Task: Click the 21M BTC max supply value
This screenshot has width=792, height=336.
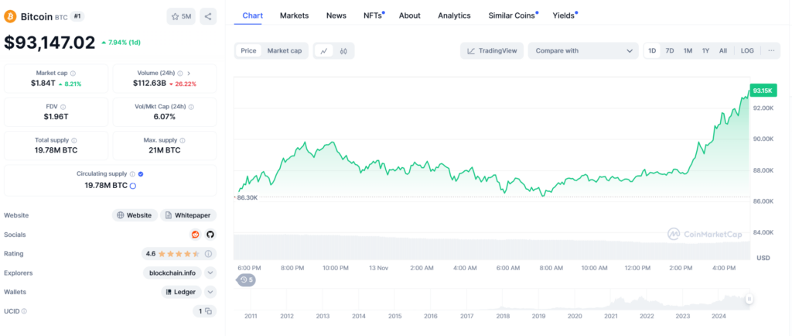Action: coord(165,150)
